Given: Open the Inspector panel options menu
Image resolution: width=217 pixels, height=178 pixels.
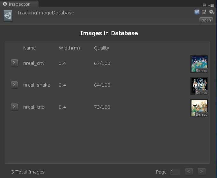Looking at the screenshot, I should (211, 5).
